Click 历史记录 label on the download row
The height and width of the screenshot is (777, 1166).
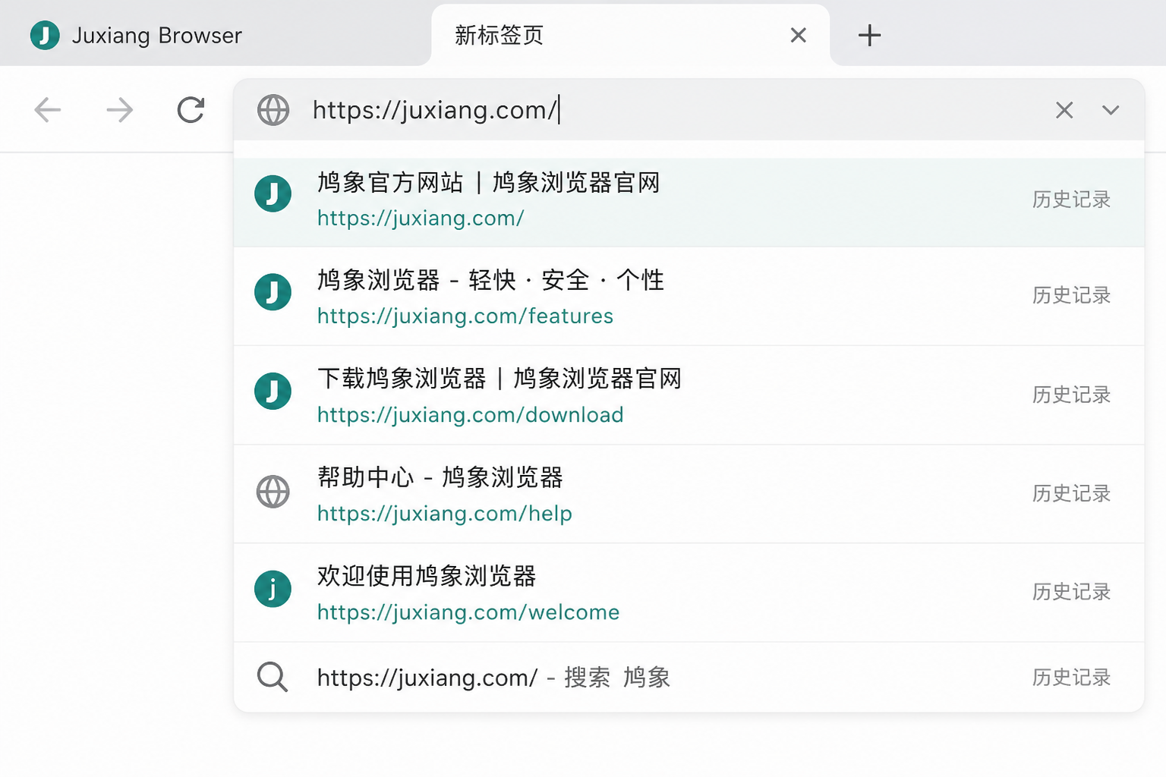click(x=1071, y=395)
